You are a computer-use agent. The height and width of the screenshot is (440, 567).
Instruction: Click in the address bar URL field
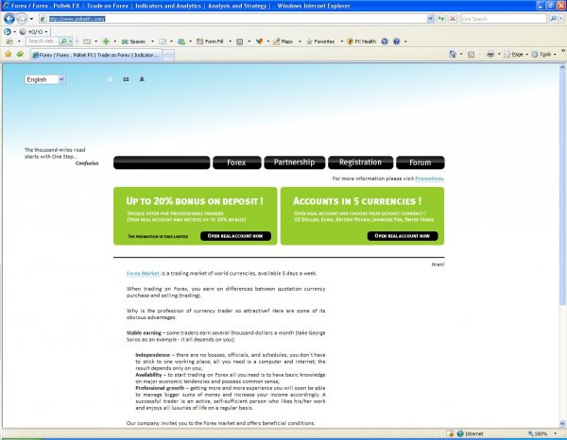[x=232, y=19]
